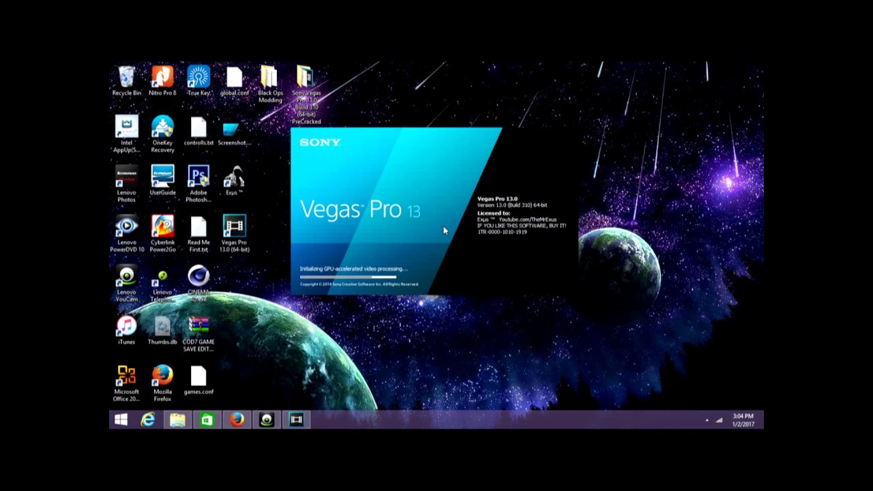Open the Windows Start button
Viewport: 873px width, 491px height.
(121, 420)
